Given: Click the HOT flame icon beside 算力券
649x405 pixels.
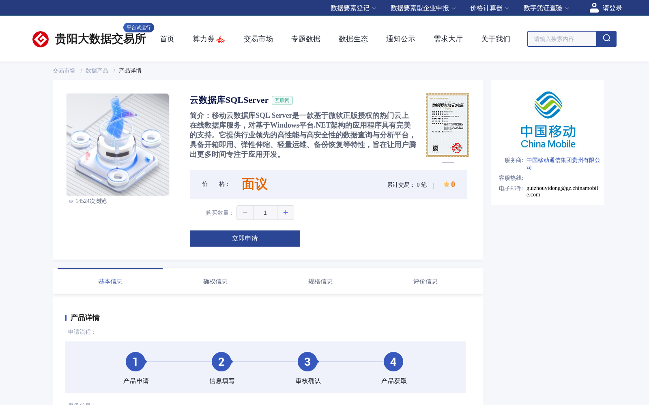Looking at the screenshot, I should pos(221,39).
